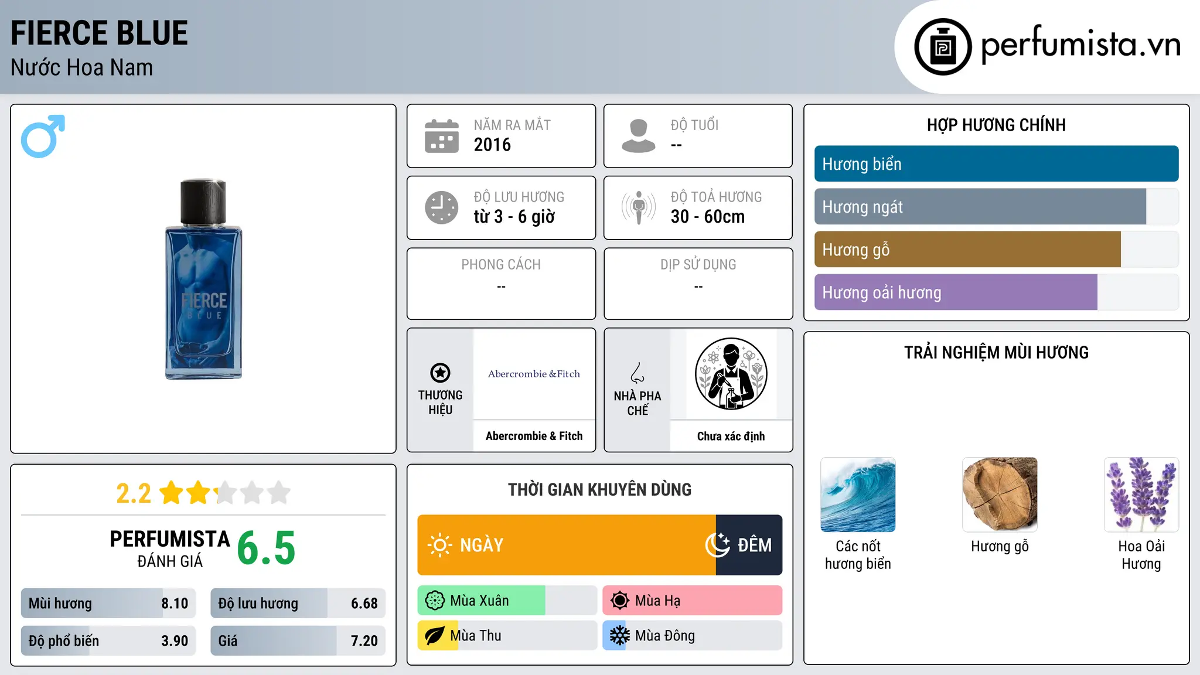Click the moon icon beside Đêm
Image resolution: width=1200 pixels, height=675 pixels.
point(717,545)
